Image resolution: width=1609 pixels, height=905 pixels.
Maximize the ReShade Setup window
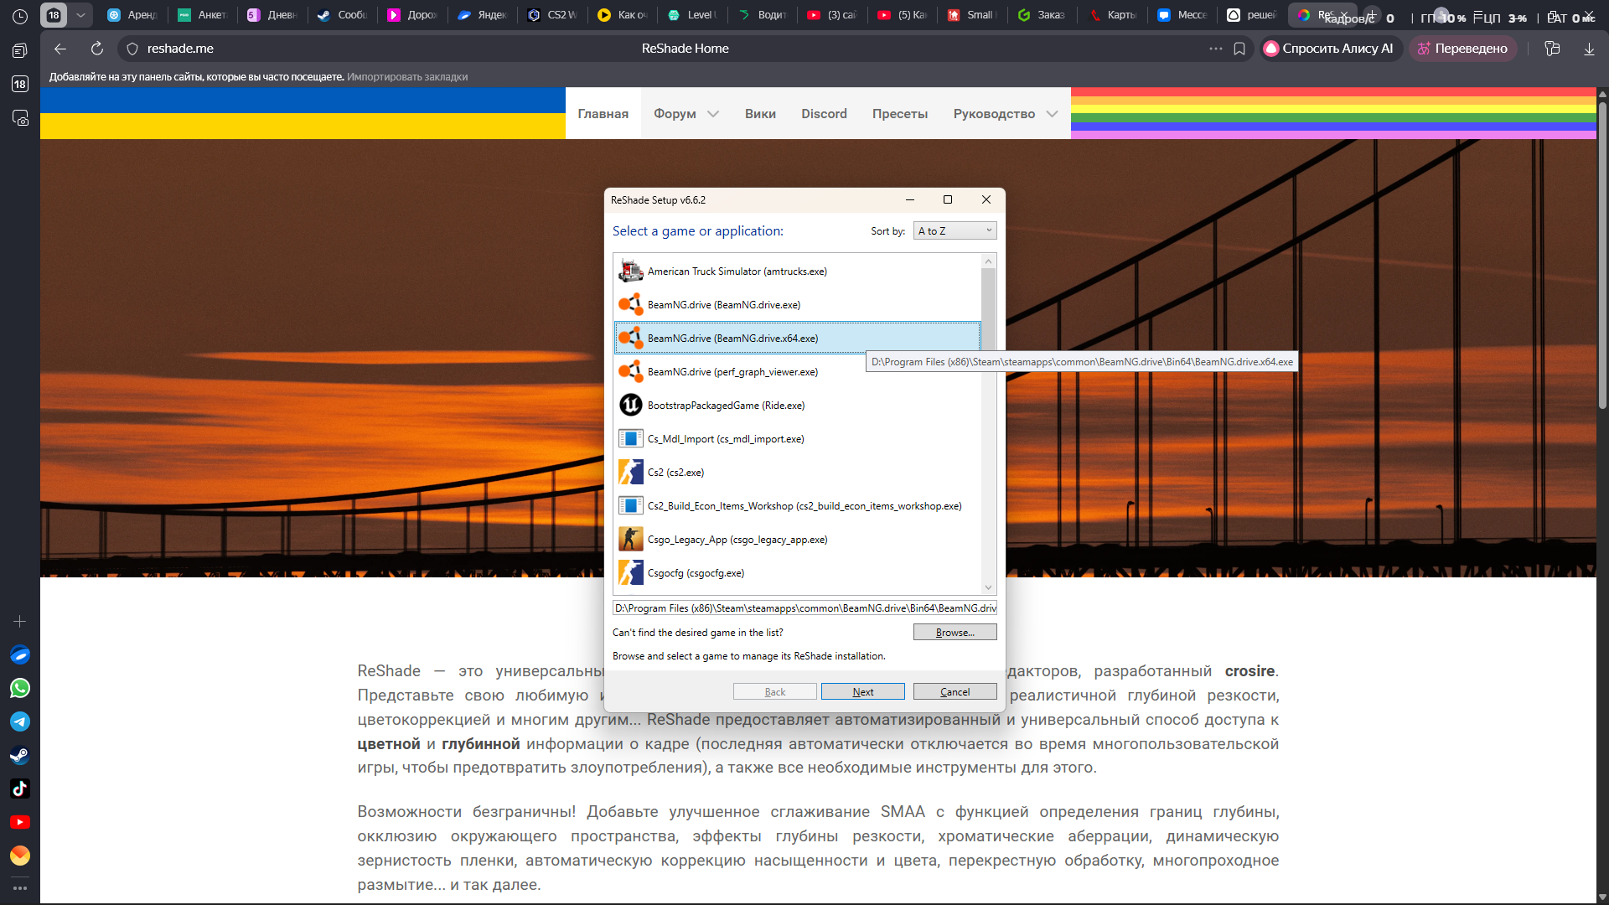point(948,199)
